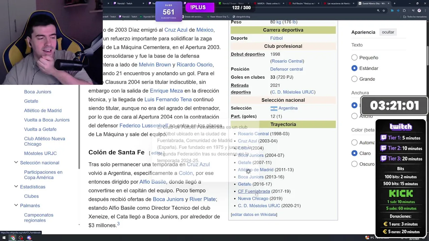Open the Fútbol link under Deporte
The height and width of the screenshot is (241, 429).
(276, 38)
